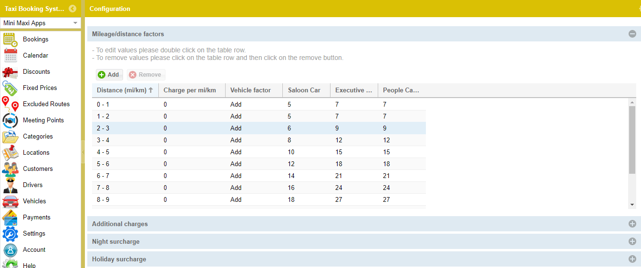The image size is (641, 268).
Task: Open the Drivers chauffeur icon
Action: pos(10,185)
